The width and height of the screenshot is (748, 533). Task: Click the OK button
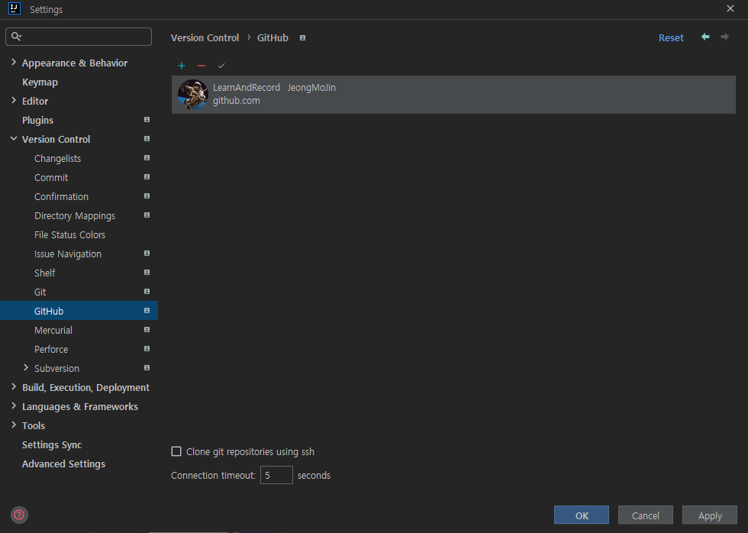coord(581,515)
